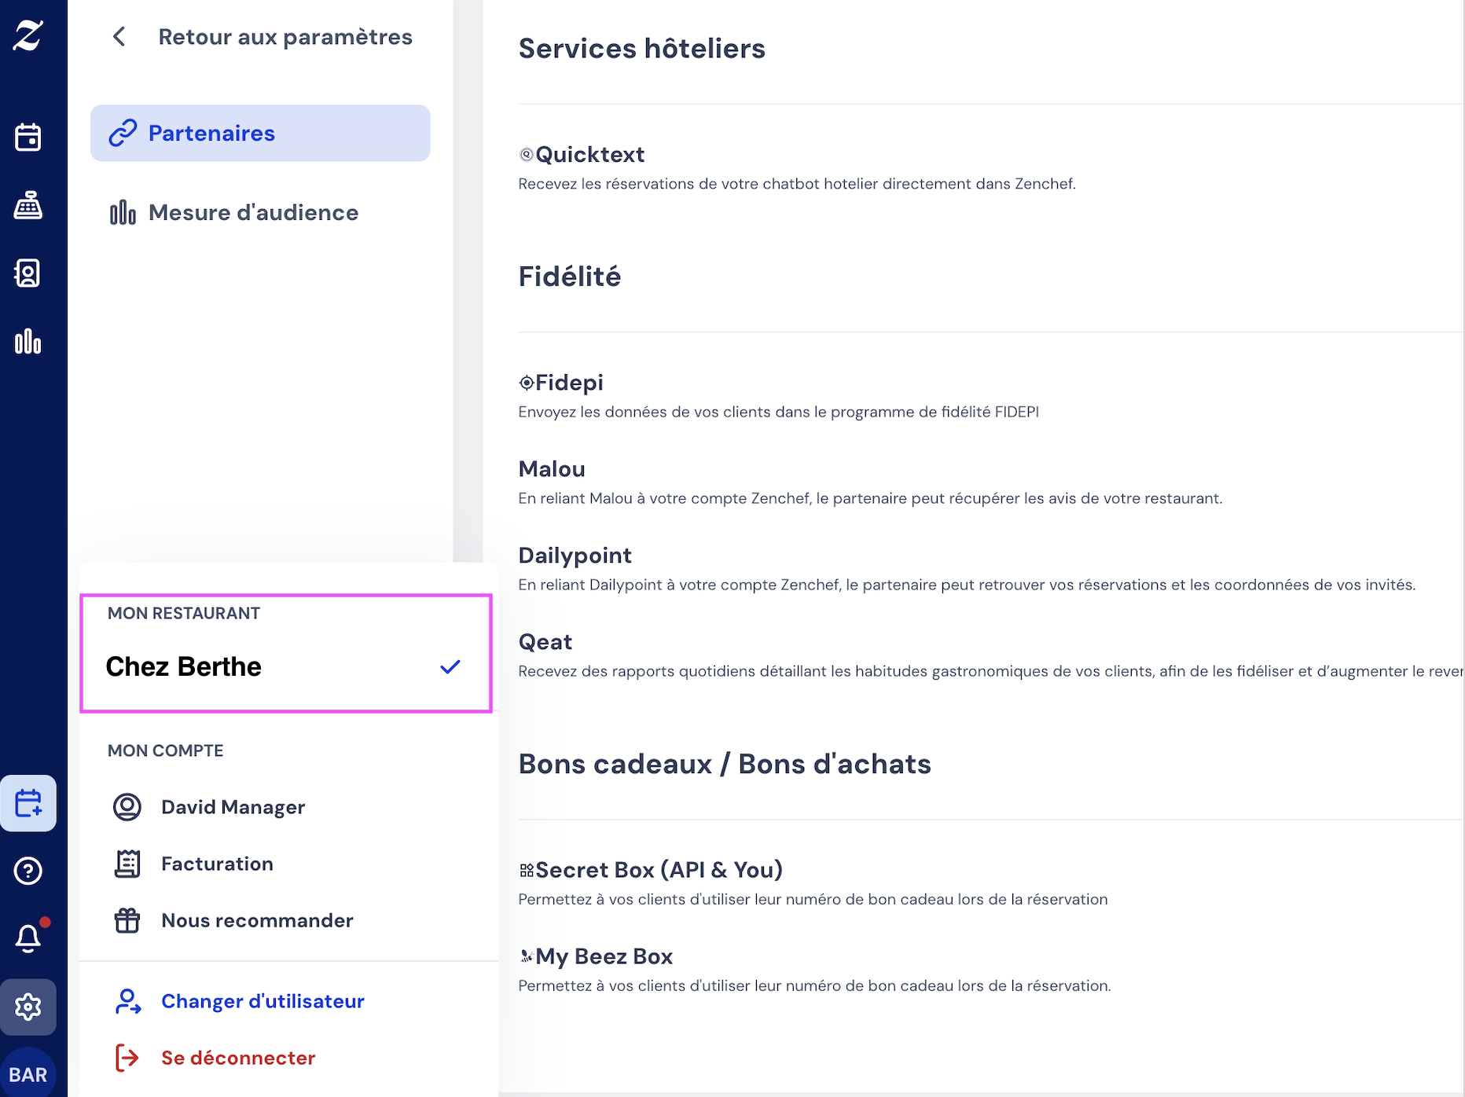Open the cash register icon in sidebar
The image size is (1465, 1097).
(28, 205)
